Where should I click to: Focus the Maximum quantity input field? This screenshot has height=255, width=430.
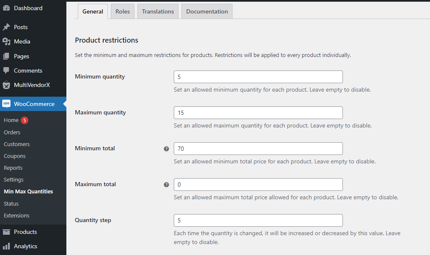(258, 113)
